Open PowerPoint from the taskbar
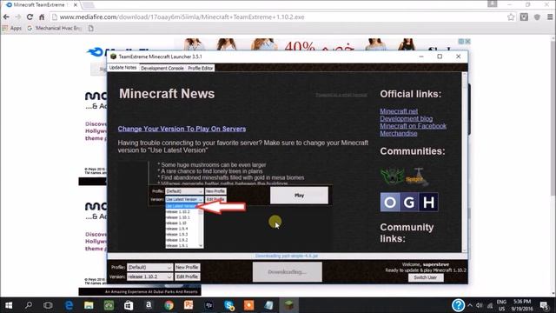The height and width of the screenshot is (313, 556). (x=189, y=305)
